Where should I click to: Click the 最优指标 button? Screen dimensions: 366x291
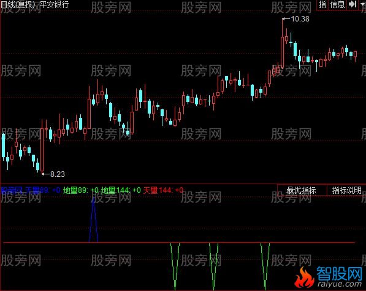point(302,190)
